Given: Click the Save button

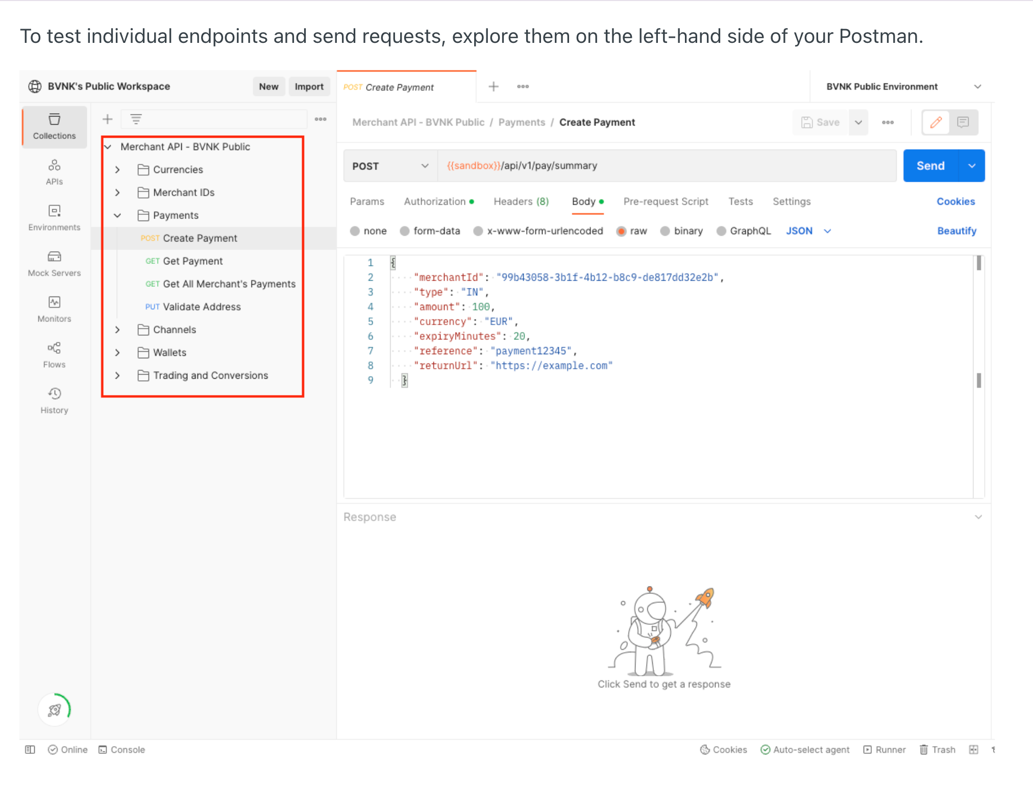Looking at the screenshot, I should point(821,122).
